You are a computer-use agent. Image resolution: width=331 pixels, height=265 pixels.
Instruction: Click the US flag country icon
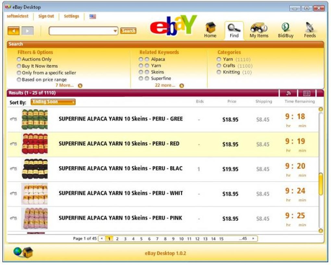[x=92, y=16]
